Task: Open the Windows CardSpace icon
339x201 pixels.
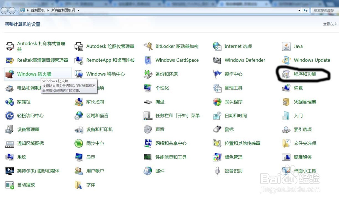Action: click(x=148, y=60)
